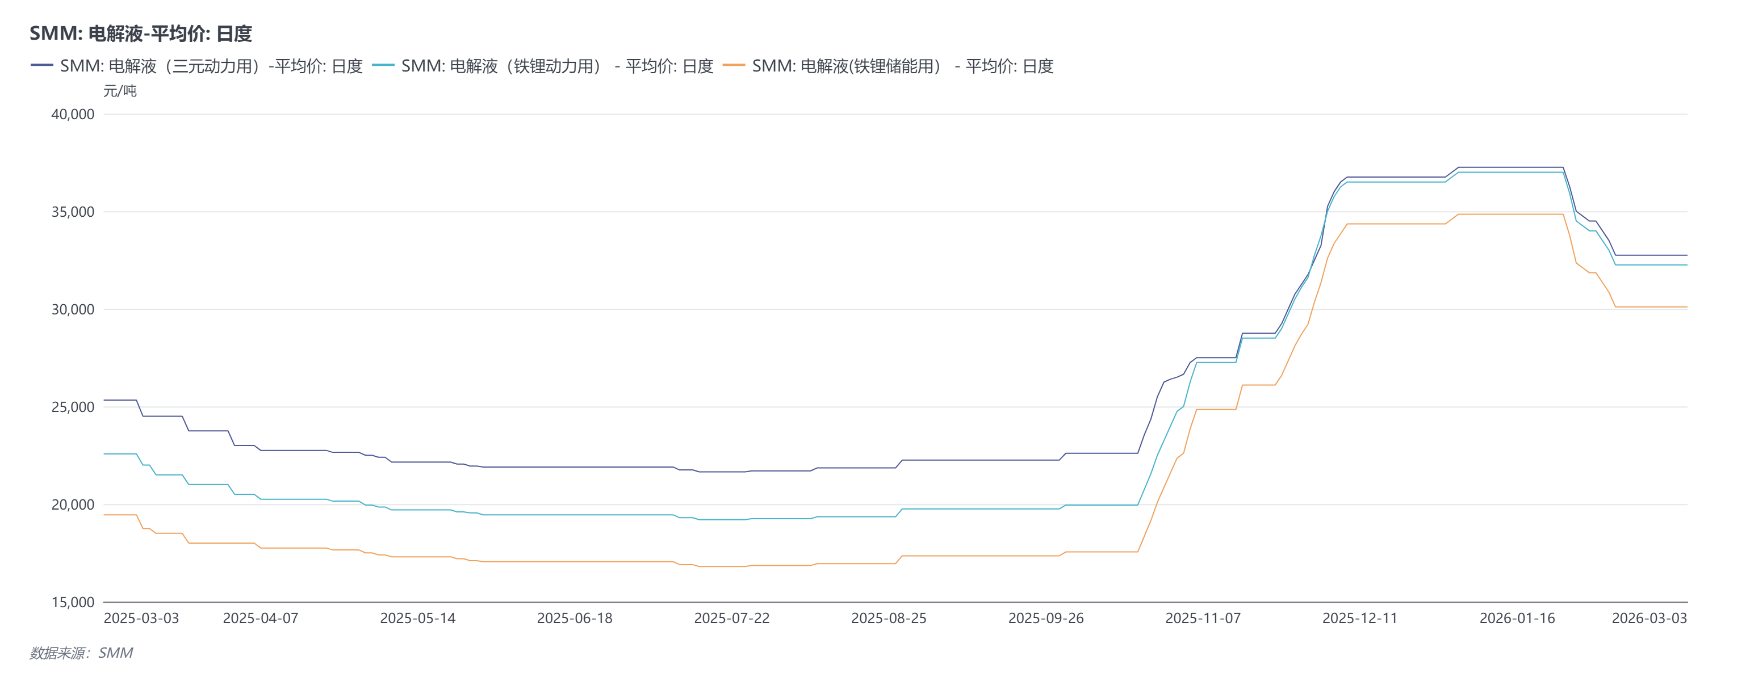The height and width of the screenshot is (681, 1750).
Task: Click the 2025-08-25 x-axis date label
Action: point(889,618)
